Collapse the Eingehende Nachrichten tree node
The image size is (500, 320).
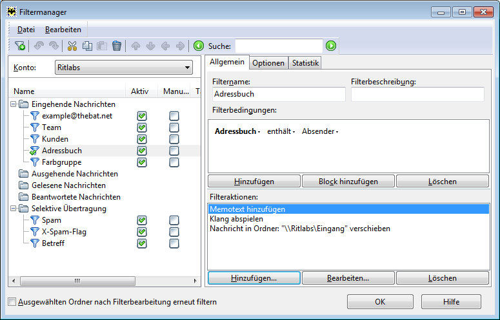14,104
